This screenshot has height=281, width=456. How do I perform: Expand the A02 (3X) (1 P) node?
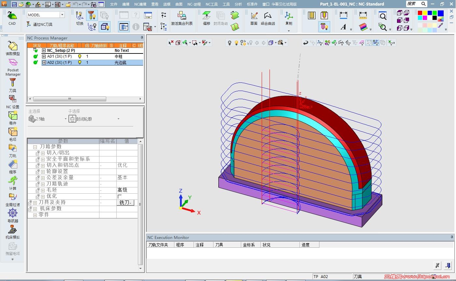click(44, 63)
